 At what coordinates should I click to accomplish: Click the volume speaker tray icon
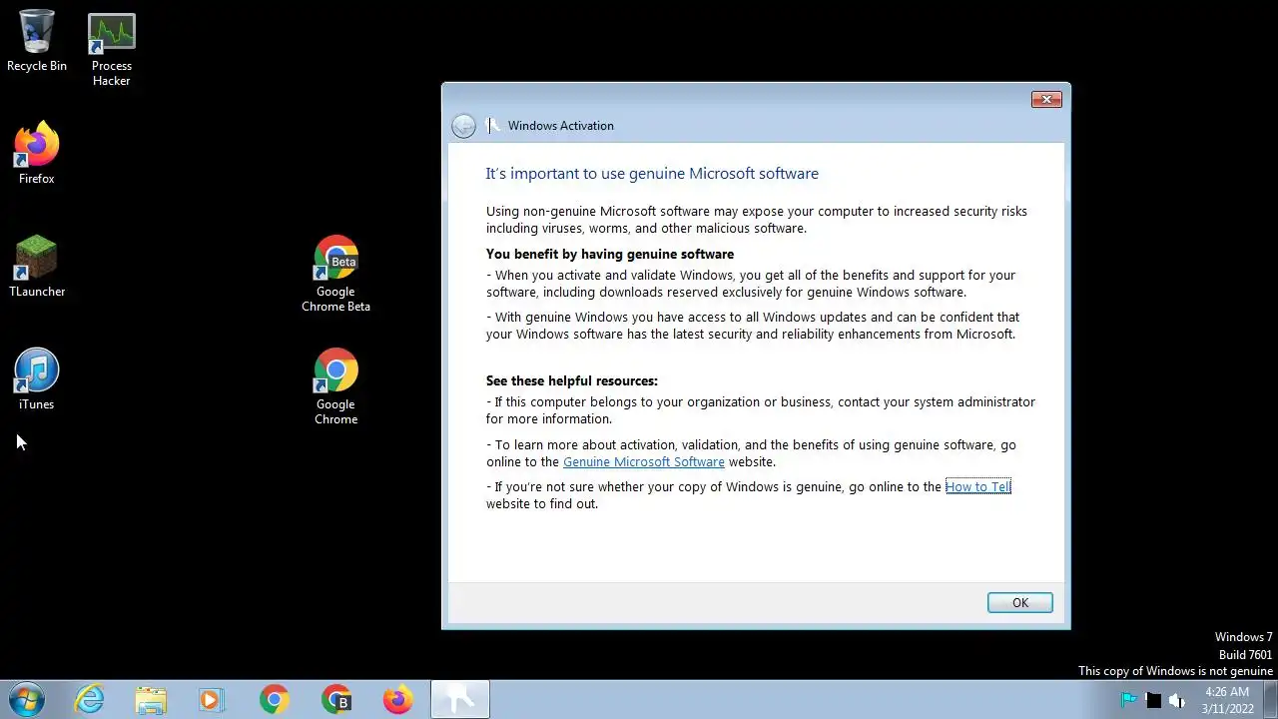[1177, 700]
